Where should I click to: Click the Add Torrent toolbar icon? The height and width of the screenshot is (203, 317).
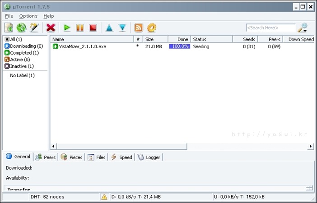coord(9,28)
